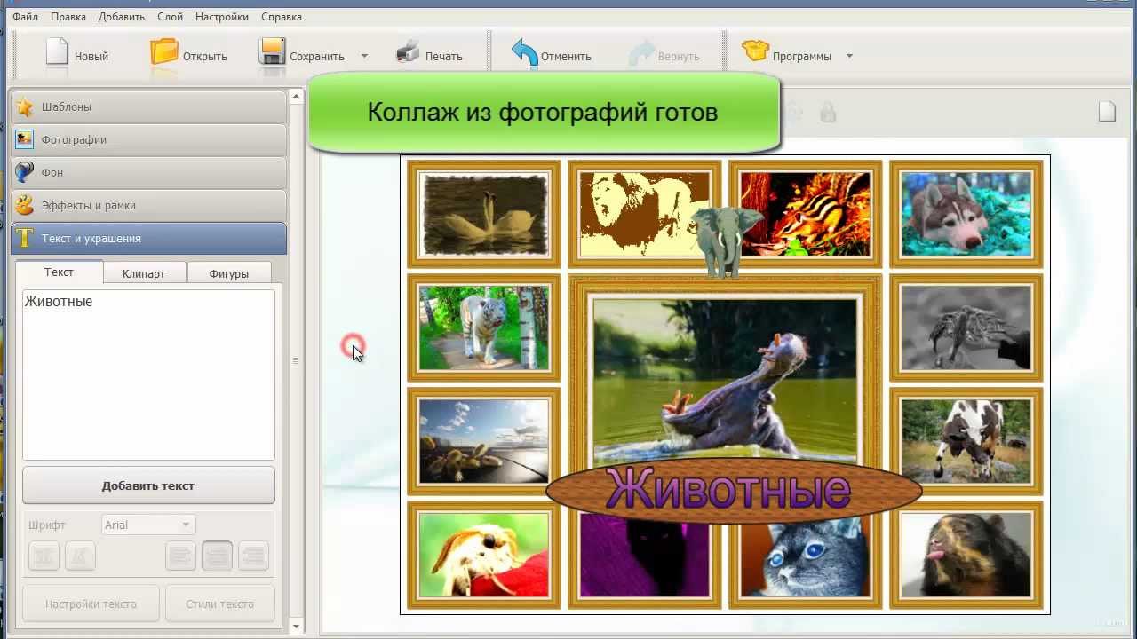The width and height of the screenshot is (1137, 639).
Task: Collapse the Текст и украшения section
Action: (x=148, y=238)
